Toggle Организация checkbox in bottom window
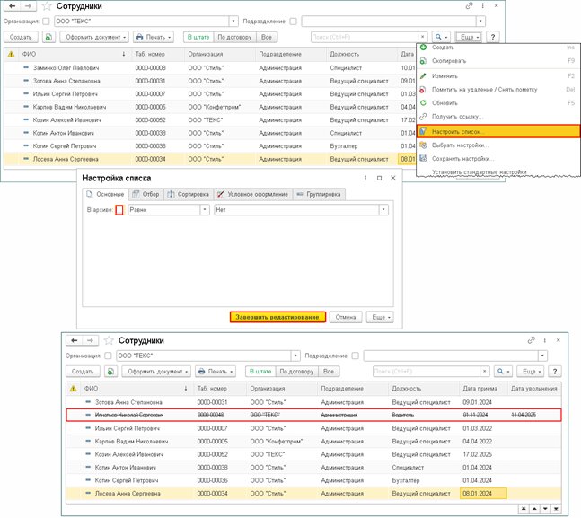 click(108, 356)
